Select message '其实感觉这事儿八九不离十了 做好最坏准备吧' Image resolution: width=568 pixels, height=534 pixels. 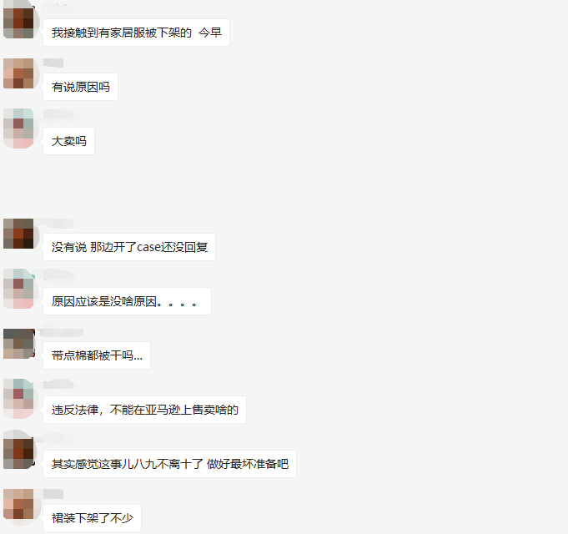pos(169,464)
